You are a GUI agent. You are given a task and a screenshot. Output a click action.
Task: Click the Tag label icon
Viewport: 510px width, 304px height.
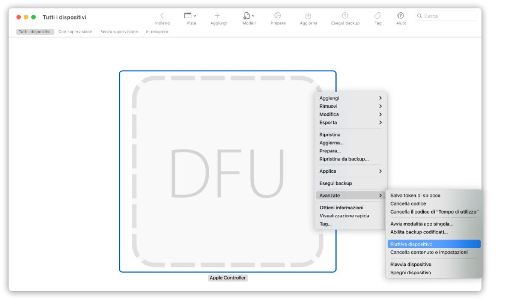pyautogui.click(x=378, y=16)
